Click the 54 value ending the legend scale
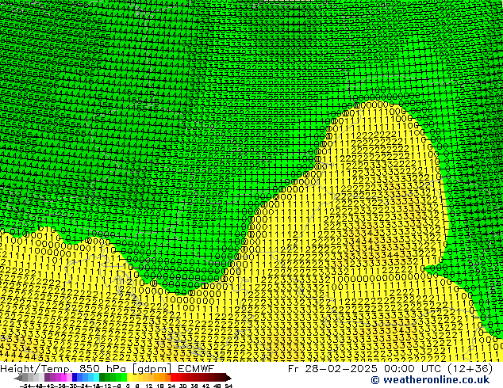 tap(228, 385)
